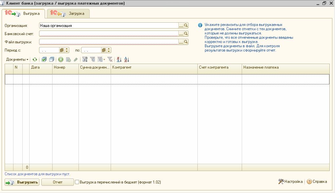Sort by the Номер column header
Viewport: 335px width, 193px height.
coord(66,69)
